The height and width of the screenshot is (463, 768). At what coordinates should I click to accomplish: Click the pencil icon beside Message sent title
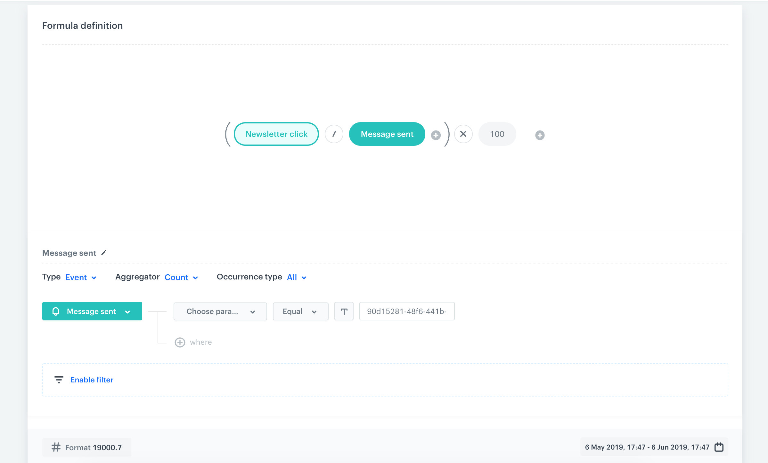(x=104, y=253)
